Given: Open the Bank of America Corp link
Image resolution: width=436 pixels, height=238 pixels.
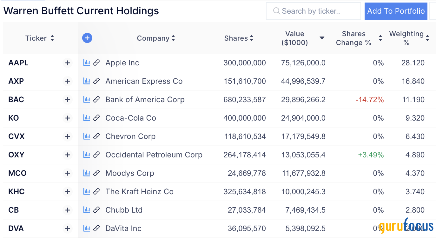Looking at the screenshot, I should (x=145, y=100).
